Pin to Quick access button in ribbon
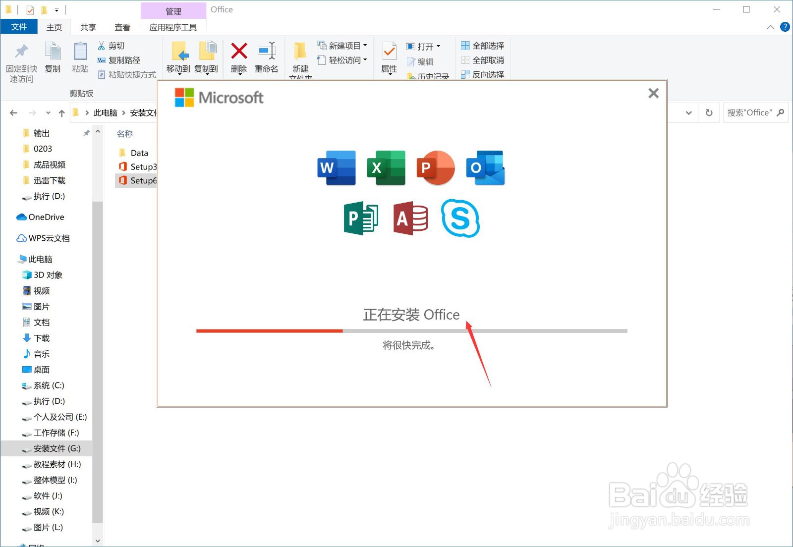793x547 pixels. [21, 63]
